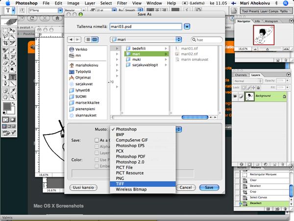Select the Pen tool
Image resolution: width=294 pixels, height=221 pixels.
tap(5, 83)
